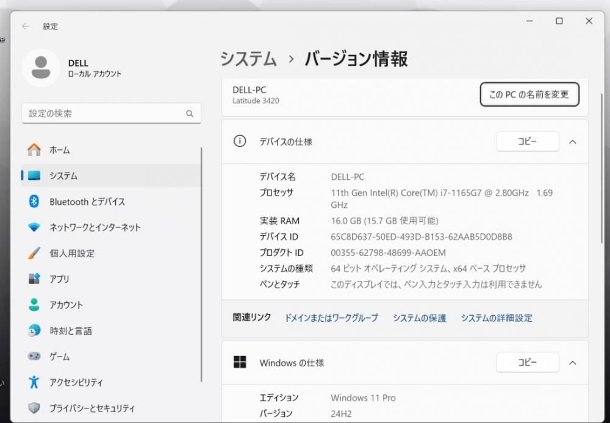Click the 24H2 version value

coord(341,414)
